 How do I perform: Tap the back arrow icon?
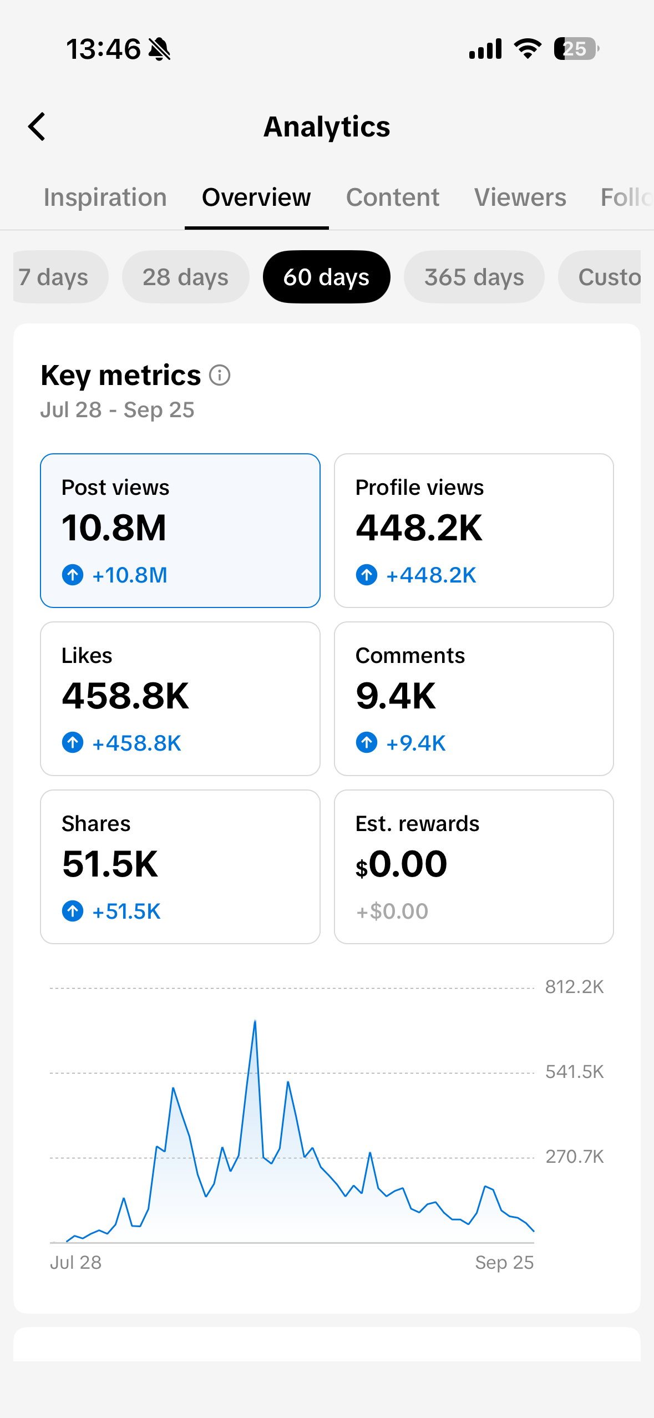tap(37, 127)
